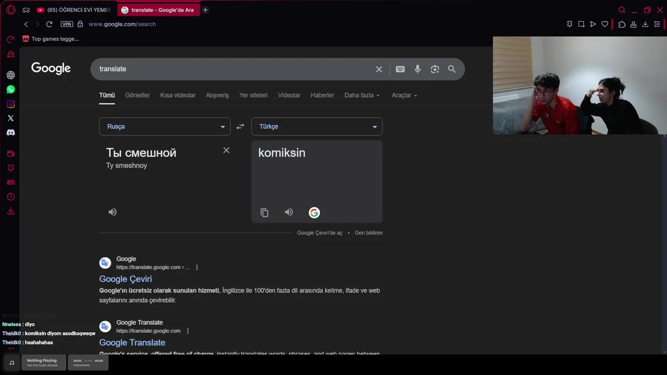Switch to Videolar tab

pos(289,95)
